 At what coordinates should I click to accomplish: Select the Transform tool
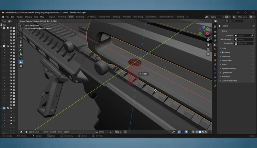[21, 46]
